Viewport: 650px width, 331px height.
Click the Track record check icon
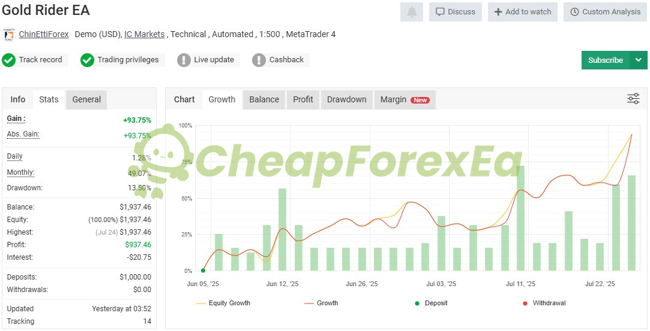pyautogui.click(x=9, y=60)
